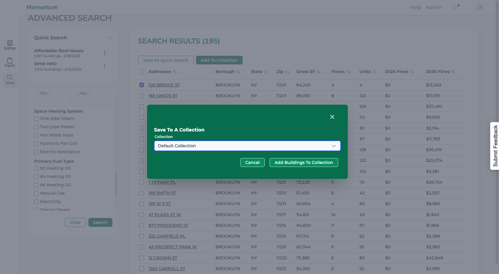Open the 47 PLAZA ST W link

point(165,215)
